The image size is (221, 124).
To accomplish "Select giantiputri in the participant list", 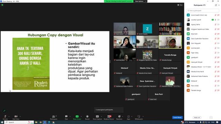I will coord(203,58).
